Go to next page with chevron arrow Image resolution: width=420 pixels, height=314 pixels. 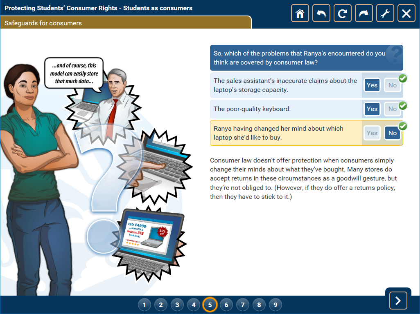(x=398, y=301)
